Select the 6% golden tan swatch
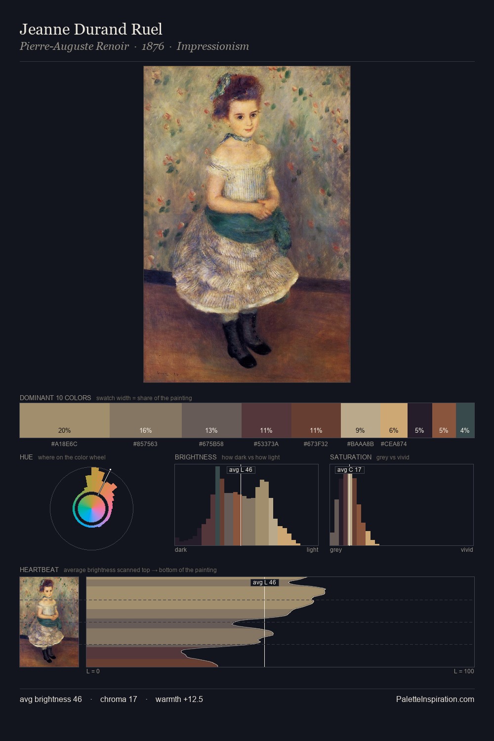 [394, 420]
